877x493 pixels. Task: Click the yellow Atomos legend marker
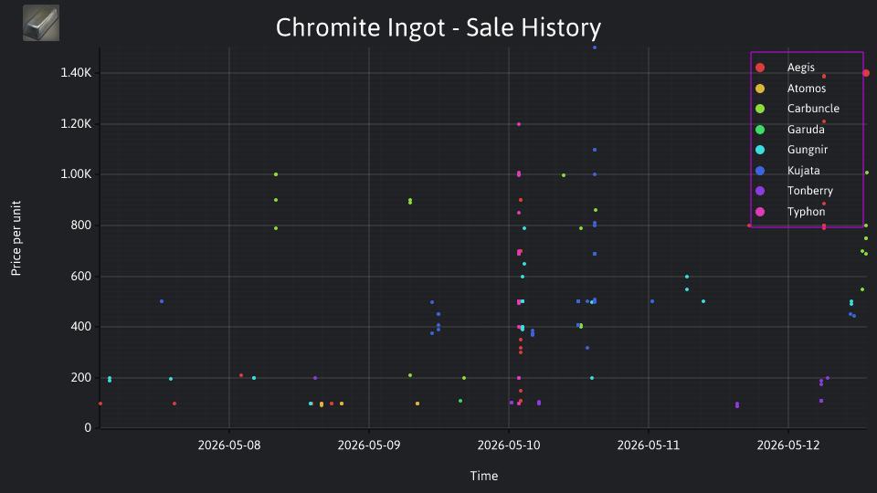(x=760, y=89)
